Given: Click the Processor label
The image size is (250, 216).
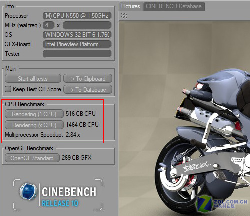Looking at the screenshot, I should pos(16,16).
